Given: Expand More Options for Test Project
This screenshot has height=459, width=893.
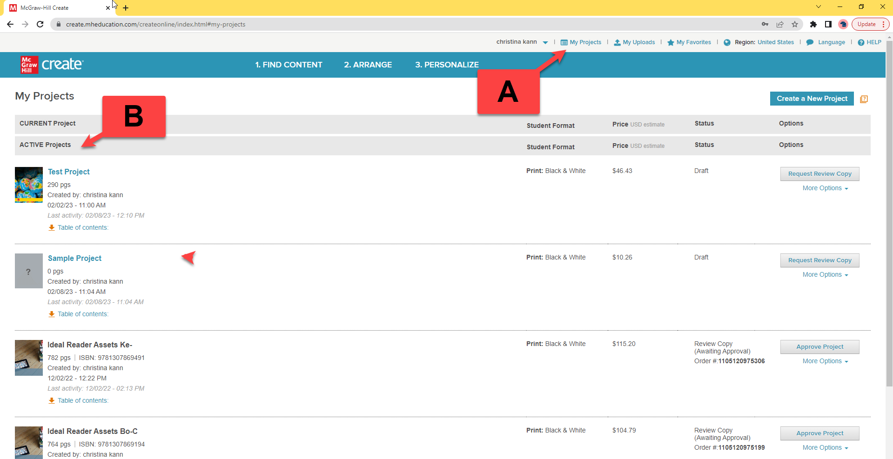Looking at the screenshot, I should point(825,188).
